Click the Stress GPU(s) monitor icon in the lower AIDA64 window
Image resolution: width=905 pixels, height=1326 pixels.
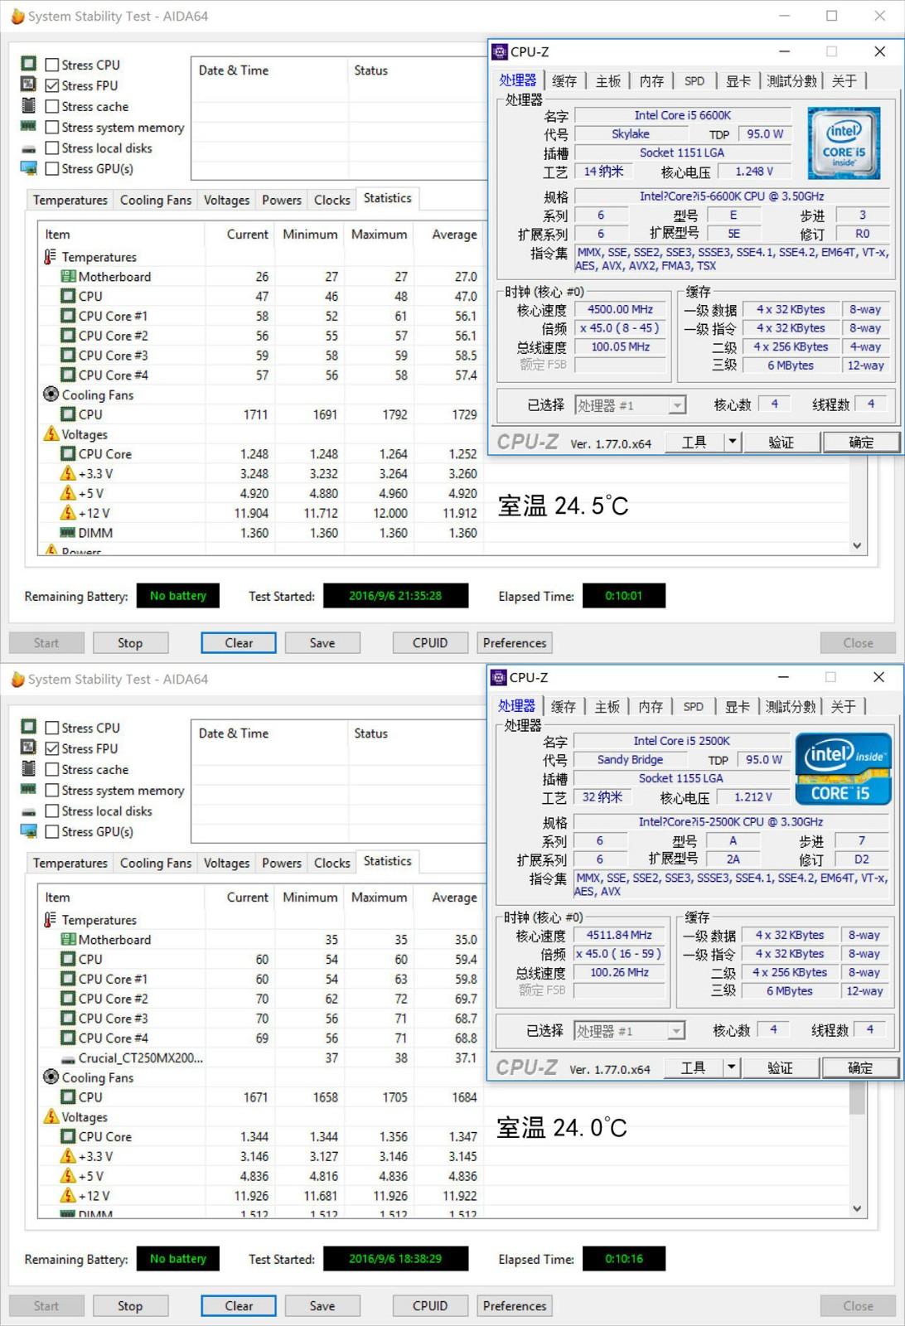(x=28, y=831)
